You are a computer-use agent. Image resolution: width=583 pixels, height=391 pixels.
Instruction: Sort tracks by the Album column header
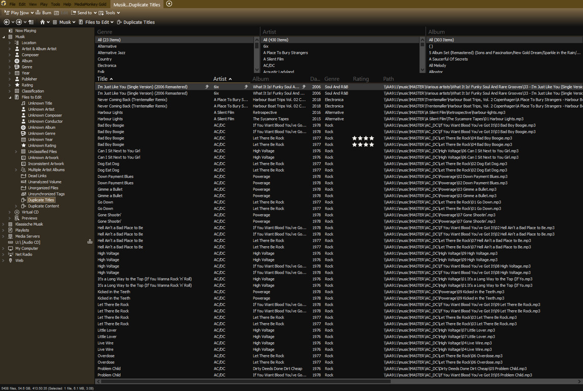(x=260, y=79)
